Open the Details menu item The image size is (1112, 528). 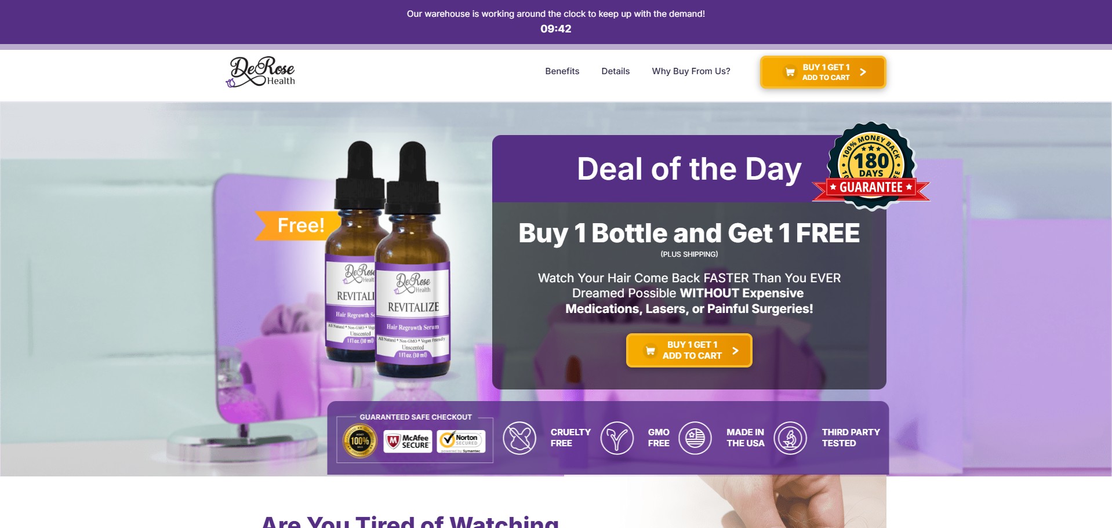click(x=615, y=71)
